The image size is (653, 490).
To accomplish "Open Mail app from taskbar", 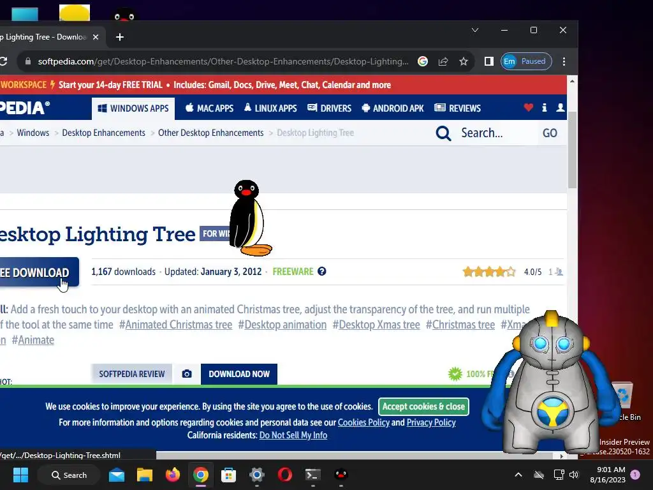I will click(117, 475).
